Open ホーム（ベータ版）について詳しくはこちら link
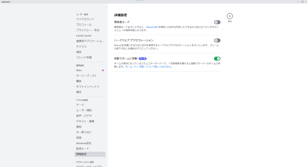Viewport: 307px width, 167px height. tap(149, 67)
